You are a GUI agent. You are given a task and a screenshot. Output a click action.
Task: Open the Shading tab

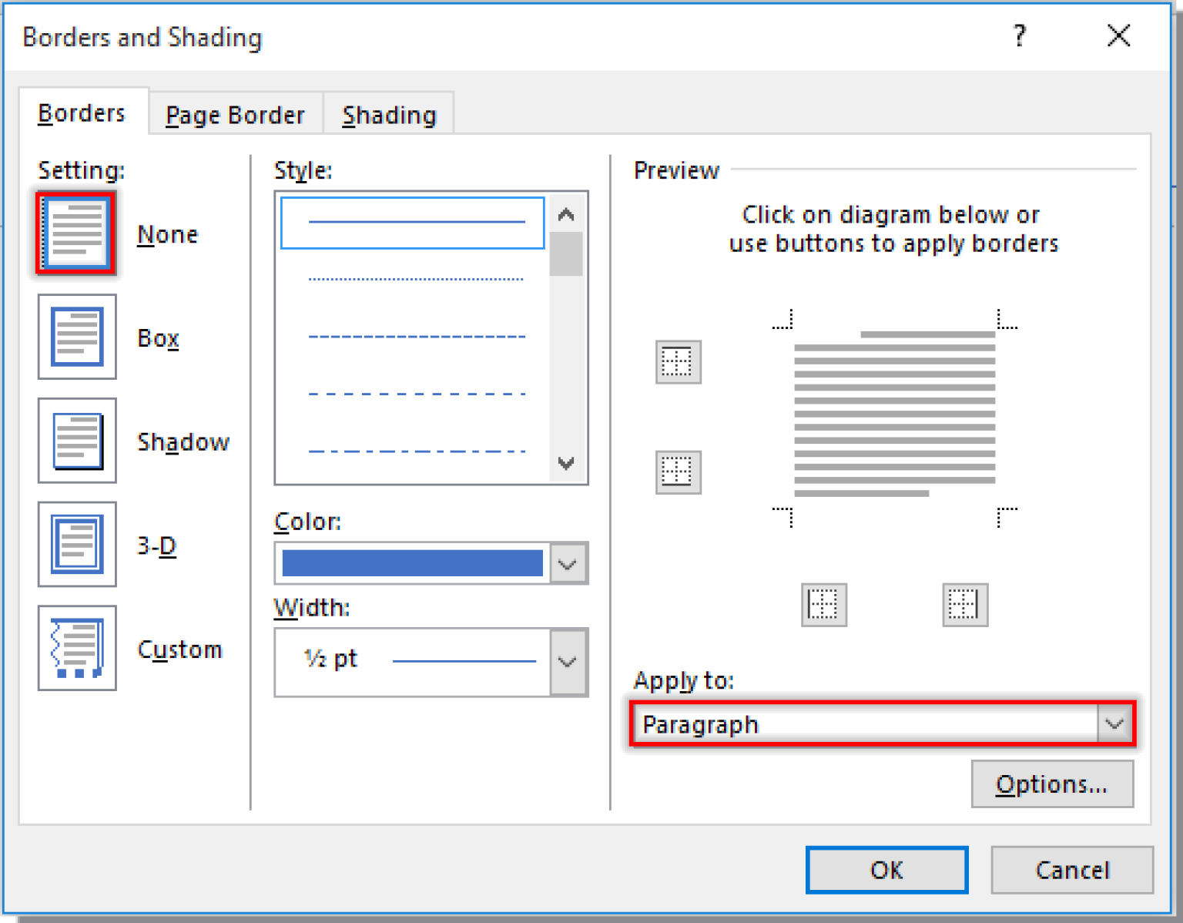click(388, 114)
